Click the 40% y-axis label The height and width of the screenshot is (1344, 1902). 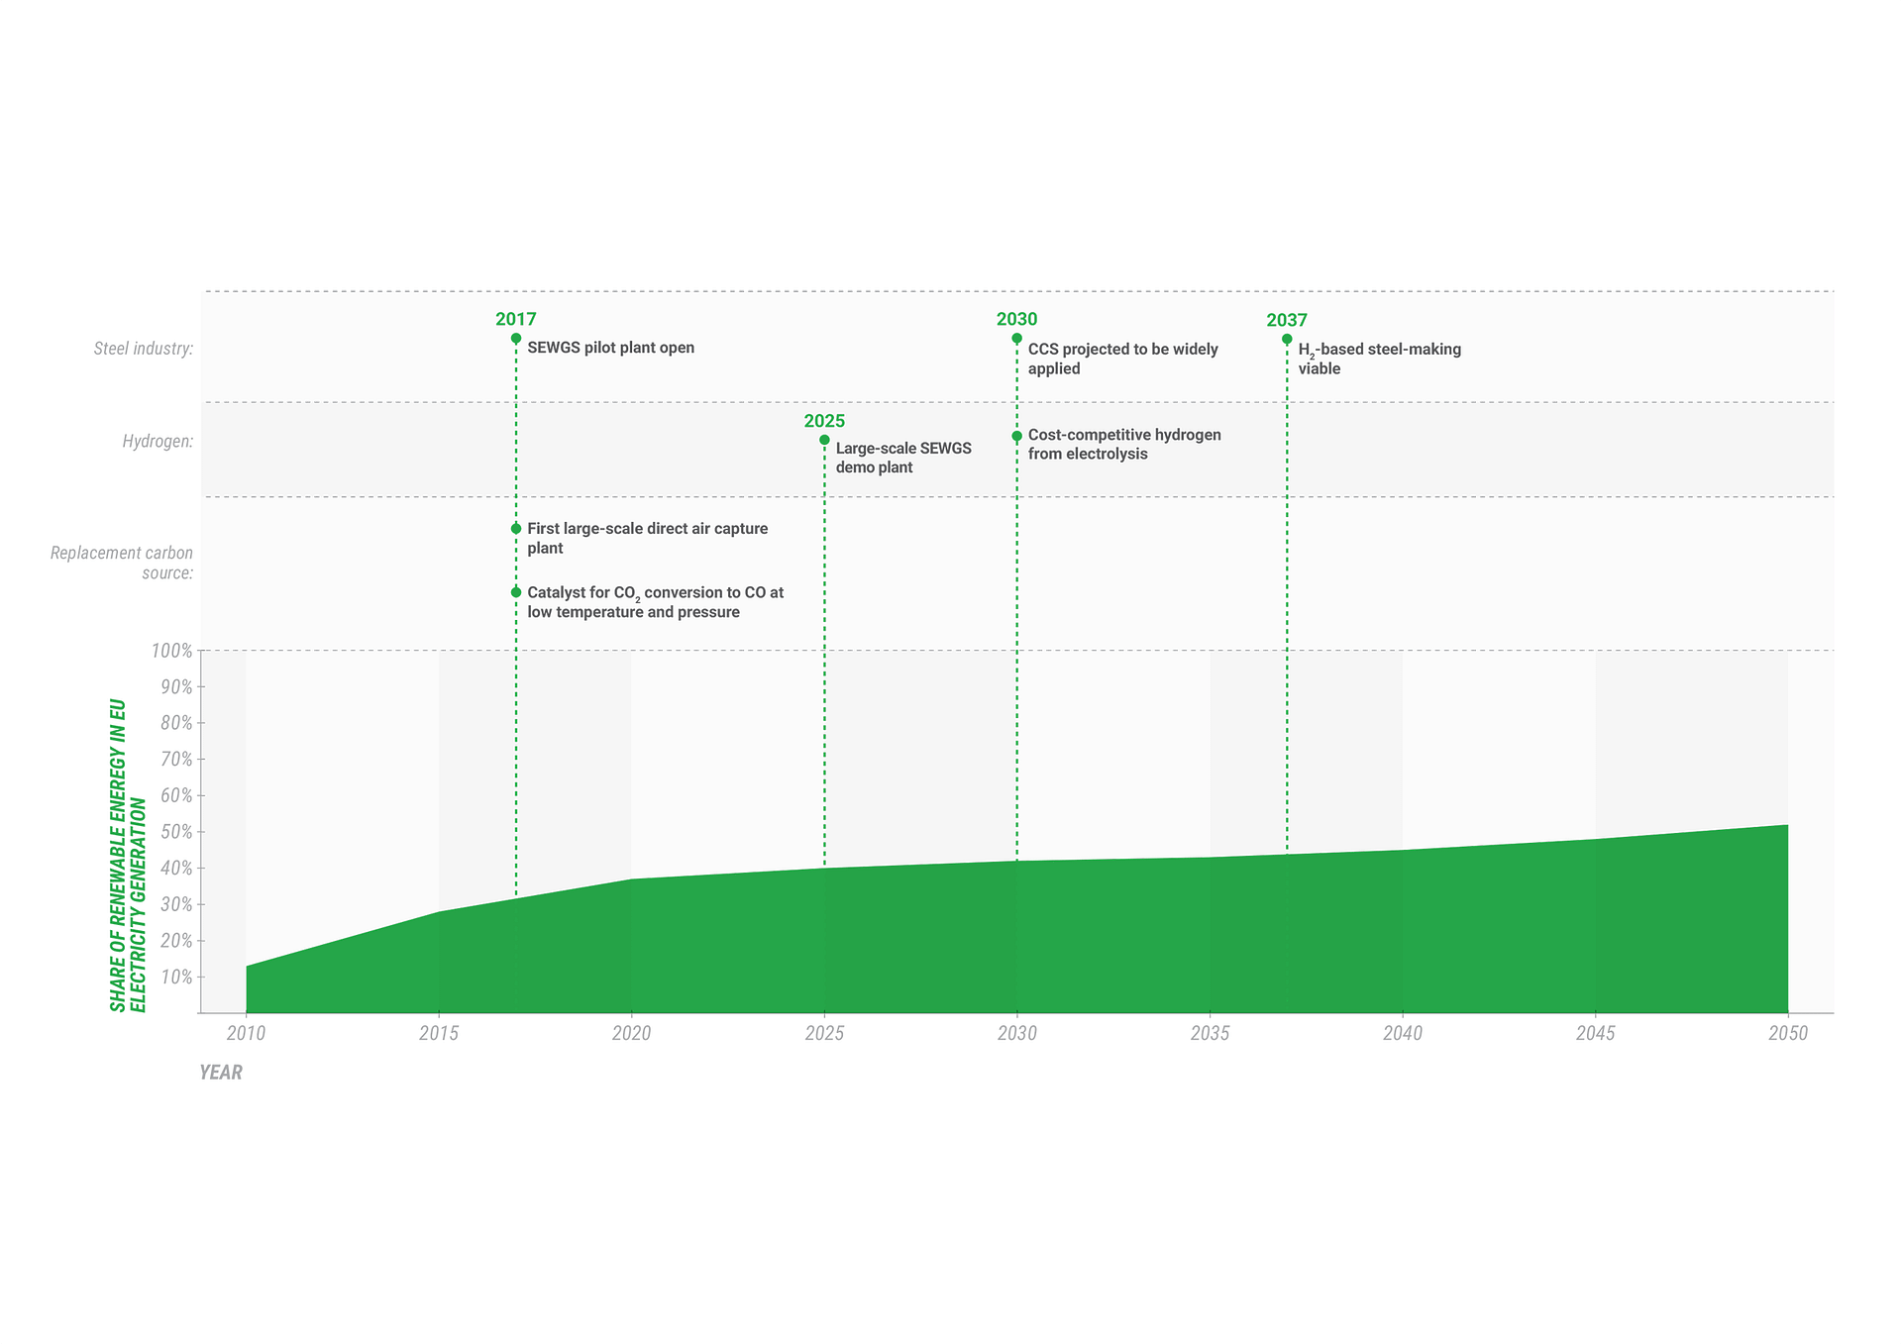pyautogui.click(x=176, y=869)
